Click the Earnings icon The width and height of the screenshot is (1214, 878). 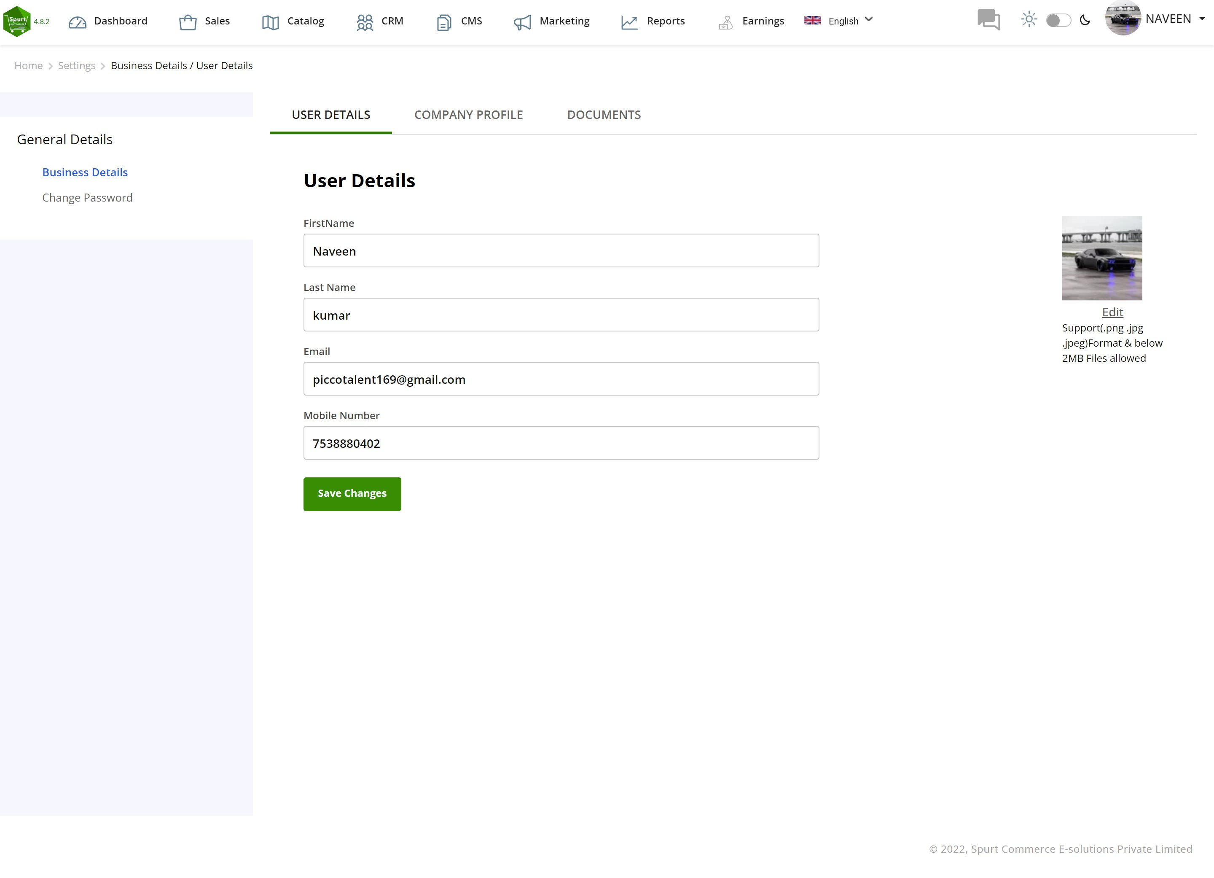tap(726, 22)
